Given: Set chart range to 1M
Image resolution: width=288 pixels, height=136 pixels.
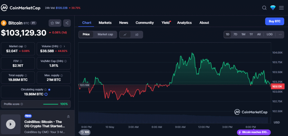Looking at the screenshot, I should click(243, 34).
